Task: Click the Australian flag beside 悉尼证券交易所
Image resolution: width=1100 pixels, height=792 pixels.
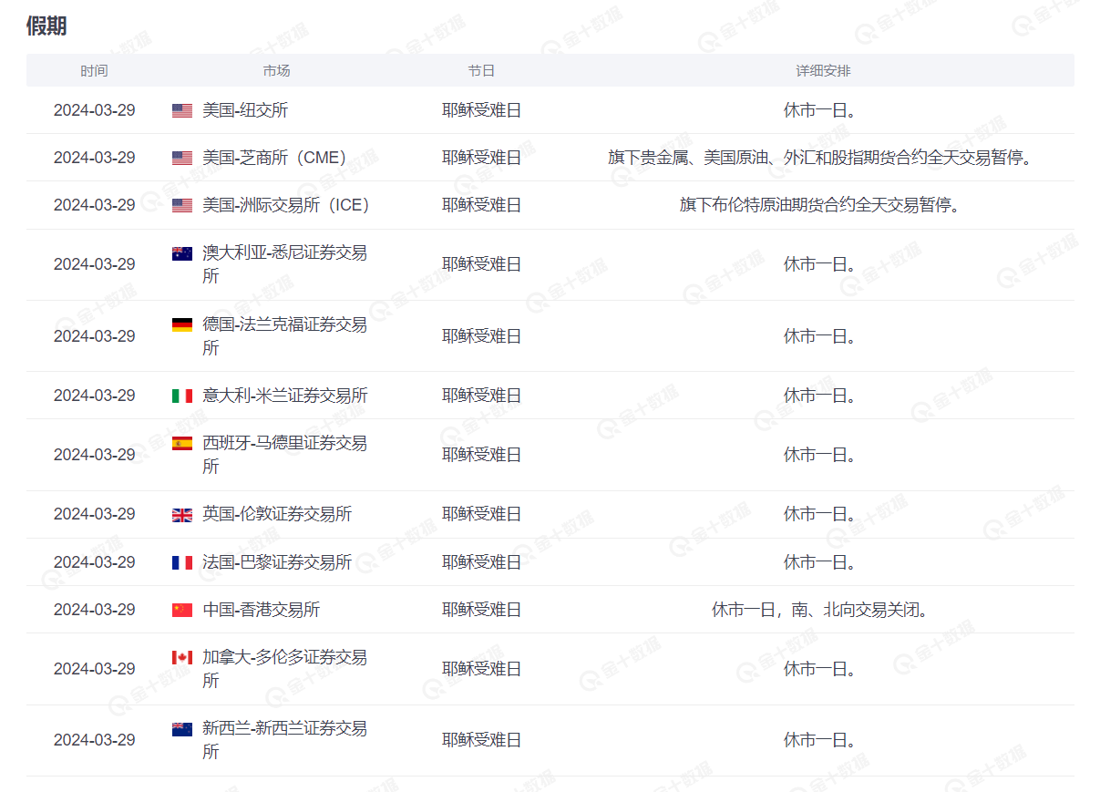Action: coord(182,254)
